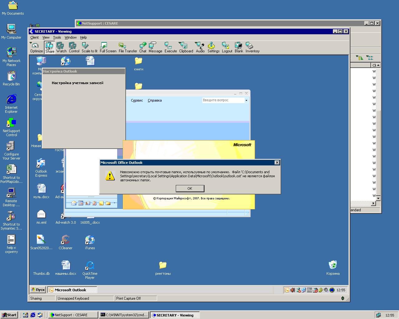Image resolution: width=399 pixels, height=319 pixels.
Task: Open the Tools menu
Action: pos(57,37)
